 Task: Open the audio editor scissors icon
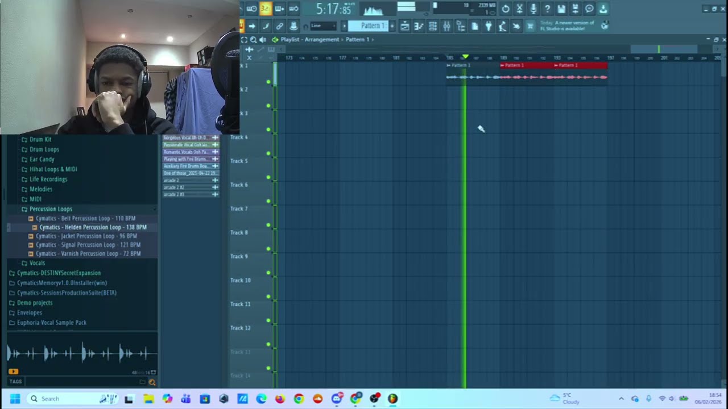click(519, 9)
